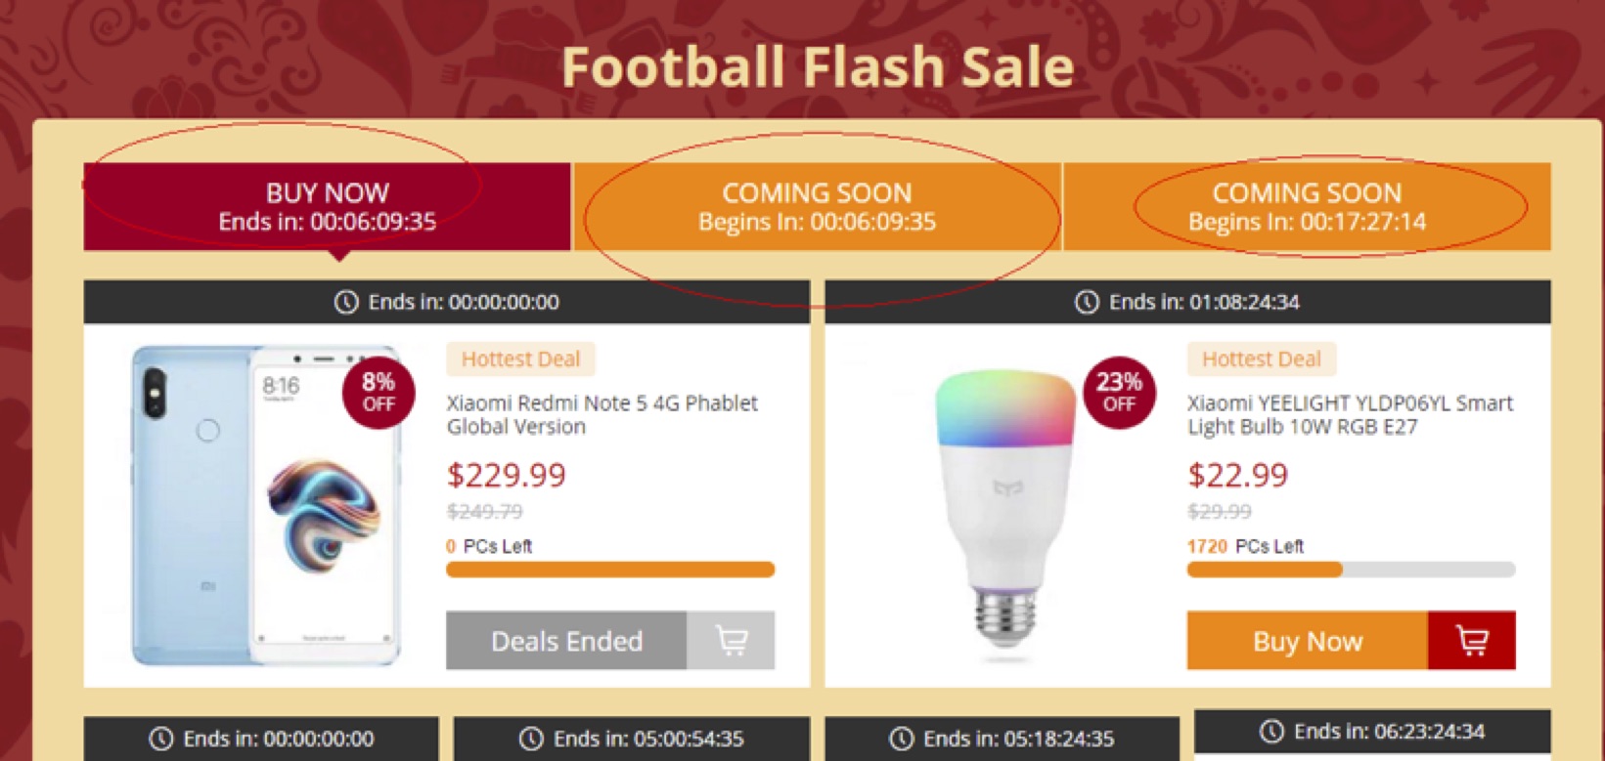The height and width of the screenshot is (761, 1605).
Task: Open the Xiaomi YEELIGHT Smart Light Bulb title
Action: point(1350,414)
